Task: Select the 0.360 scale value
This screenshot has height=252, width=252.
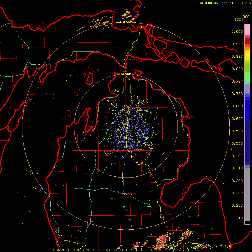Action: pos(237,181)
